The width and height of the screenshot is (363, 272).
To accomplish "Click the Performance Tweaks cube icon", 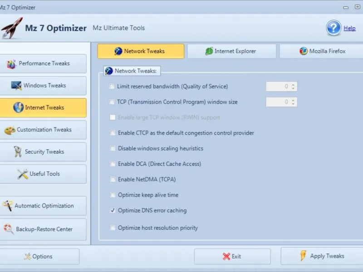I will tap(11, 64).
